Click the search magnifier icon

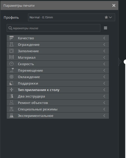click(10, 28)
